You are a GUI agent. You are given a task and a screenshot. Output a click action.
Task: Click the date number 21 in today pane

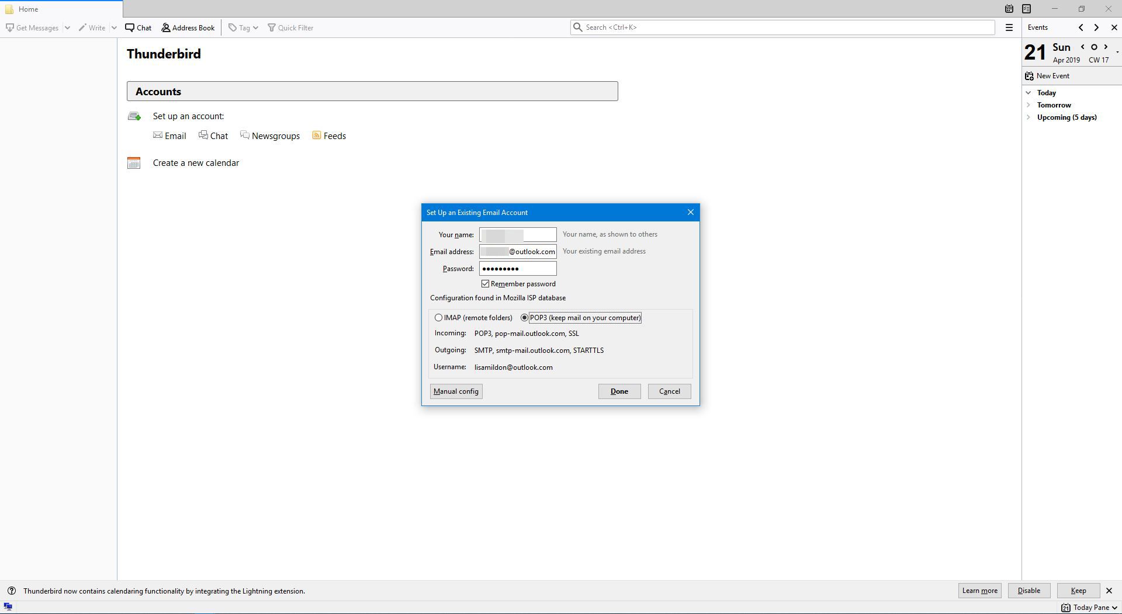pyautogui.click(x=1035, y=53)
